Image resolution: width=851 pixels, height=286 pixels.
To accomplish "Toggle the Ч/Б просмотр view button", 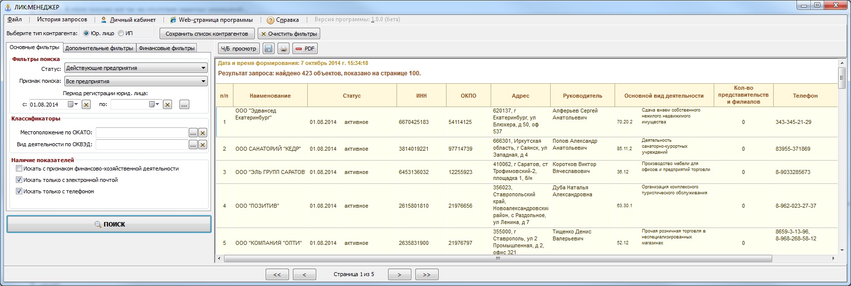I will click(x=239, y=49).
